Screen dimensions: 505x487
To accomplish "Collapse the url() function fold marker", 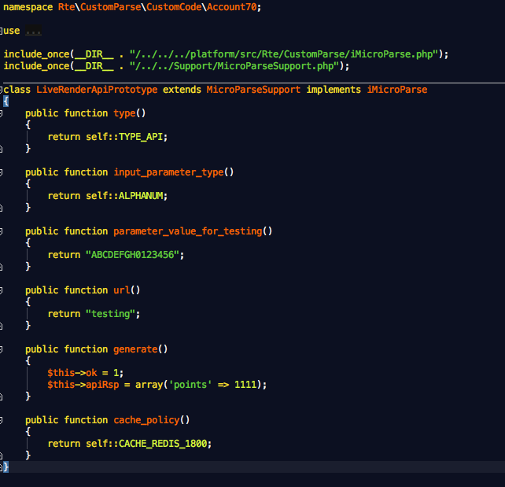I will 2,290.
